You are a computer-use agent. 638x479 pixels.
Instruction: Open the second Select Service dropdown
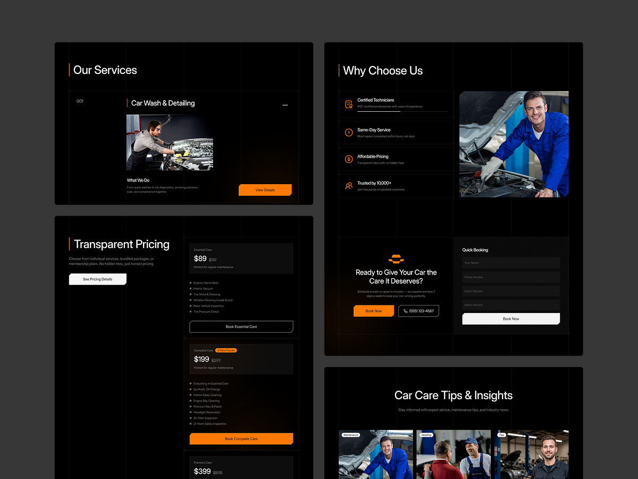click(510, 304)
